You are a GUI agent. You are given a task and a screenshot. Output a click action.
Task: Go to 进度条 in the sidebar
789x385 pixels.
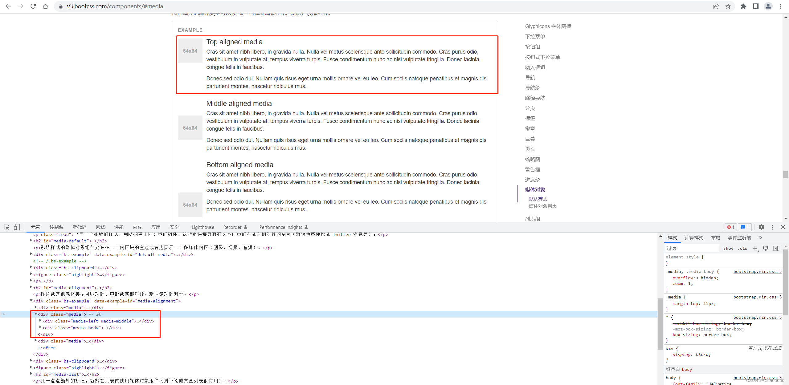point(533,180)
